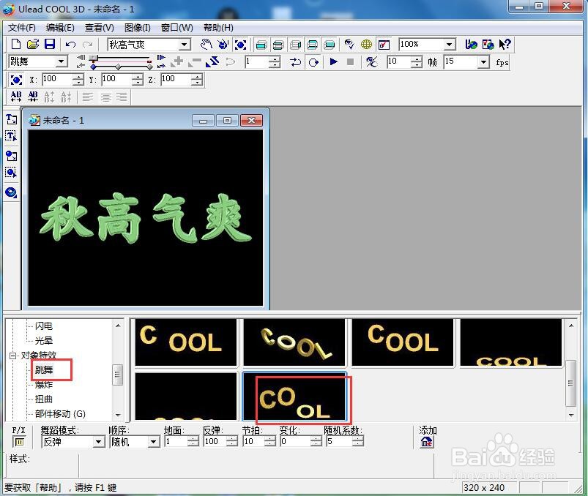Click the edit graphic tool in the left toolbar
The image size is (588, 496).
point(11,173)
